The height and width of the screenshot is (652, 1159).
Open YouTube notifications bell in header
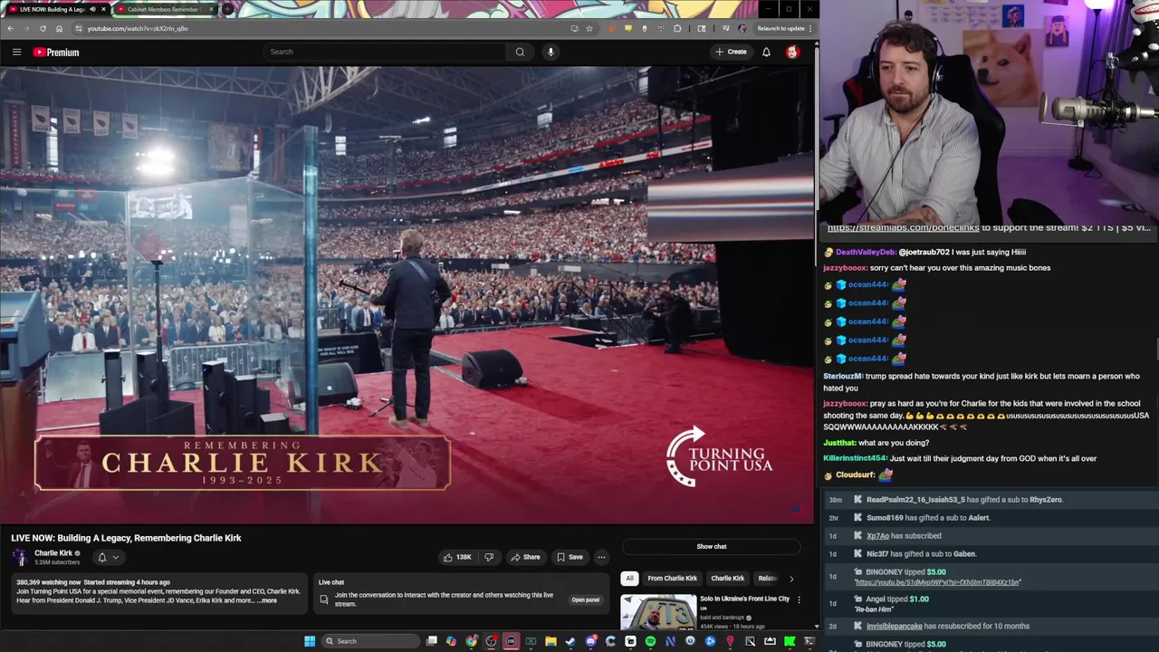coord(766,52)
